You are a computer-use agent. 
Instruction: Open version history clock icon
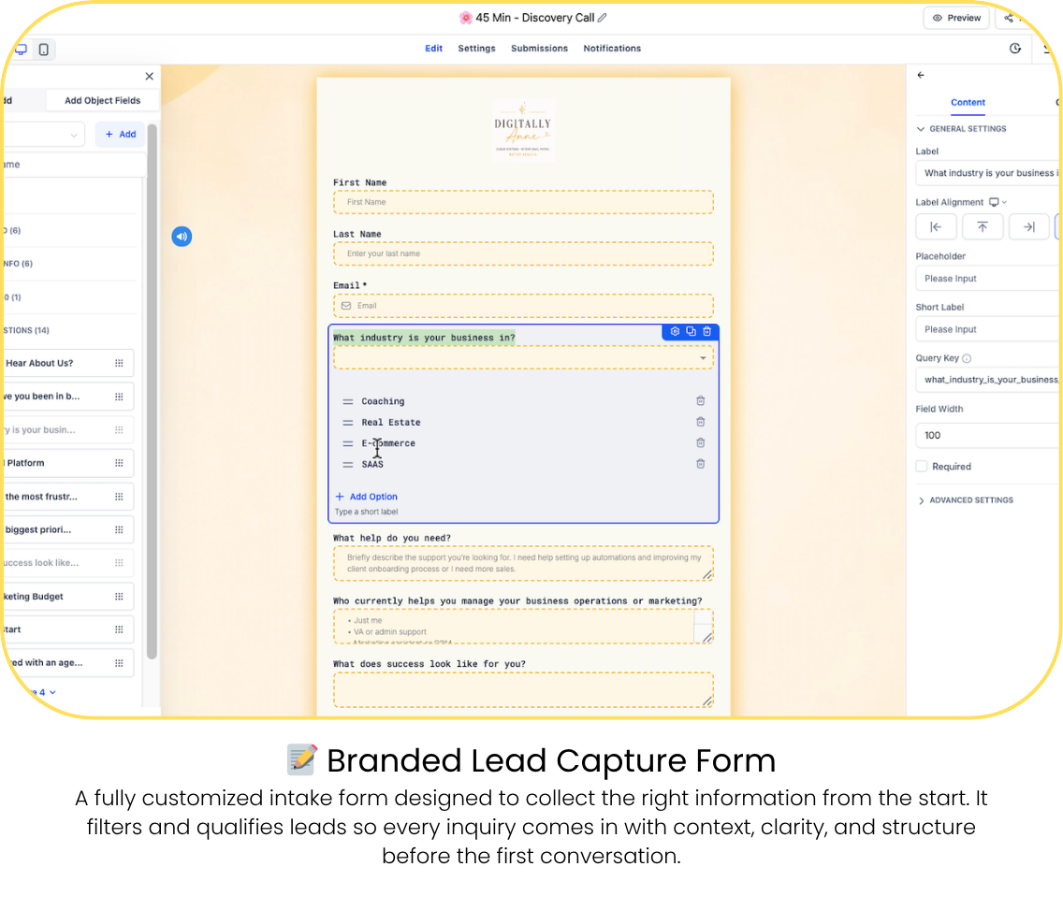click(x=1015, y=48)
